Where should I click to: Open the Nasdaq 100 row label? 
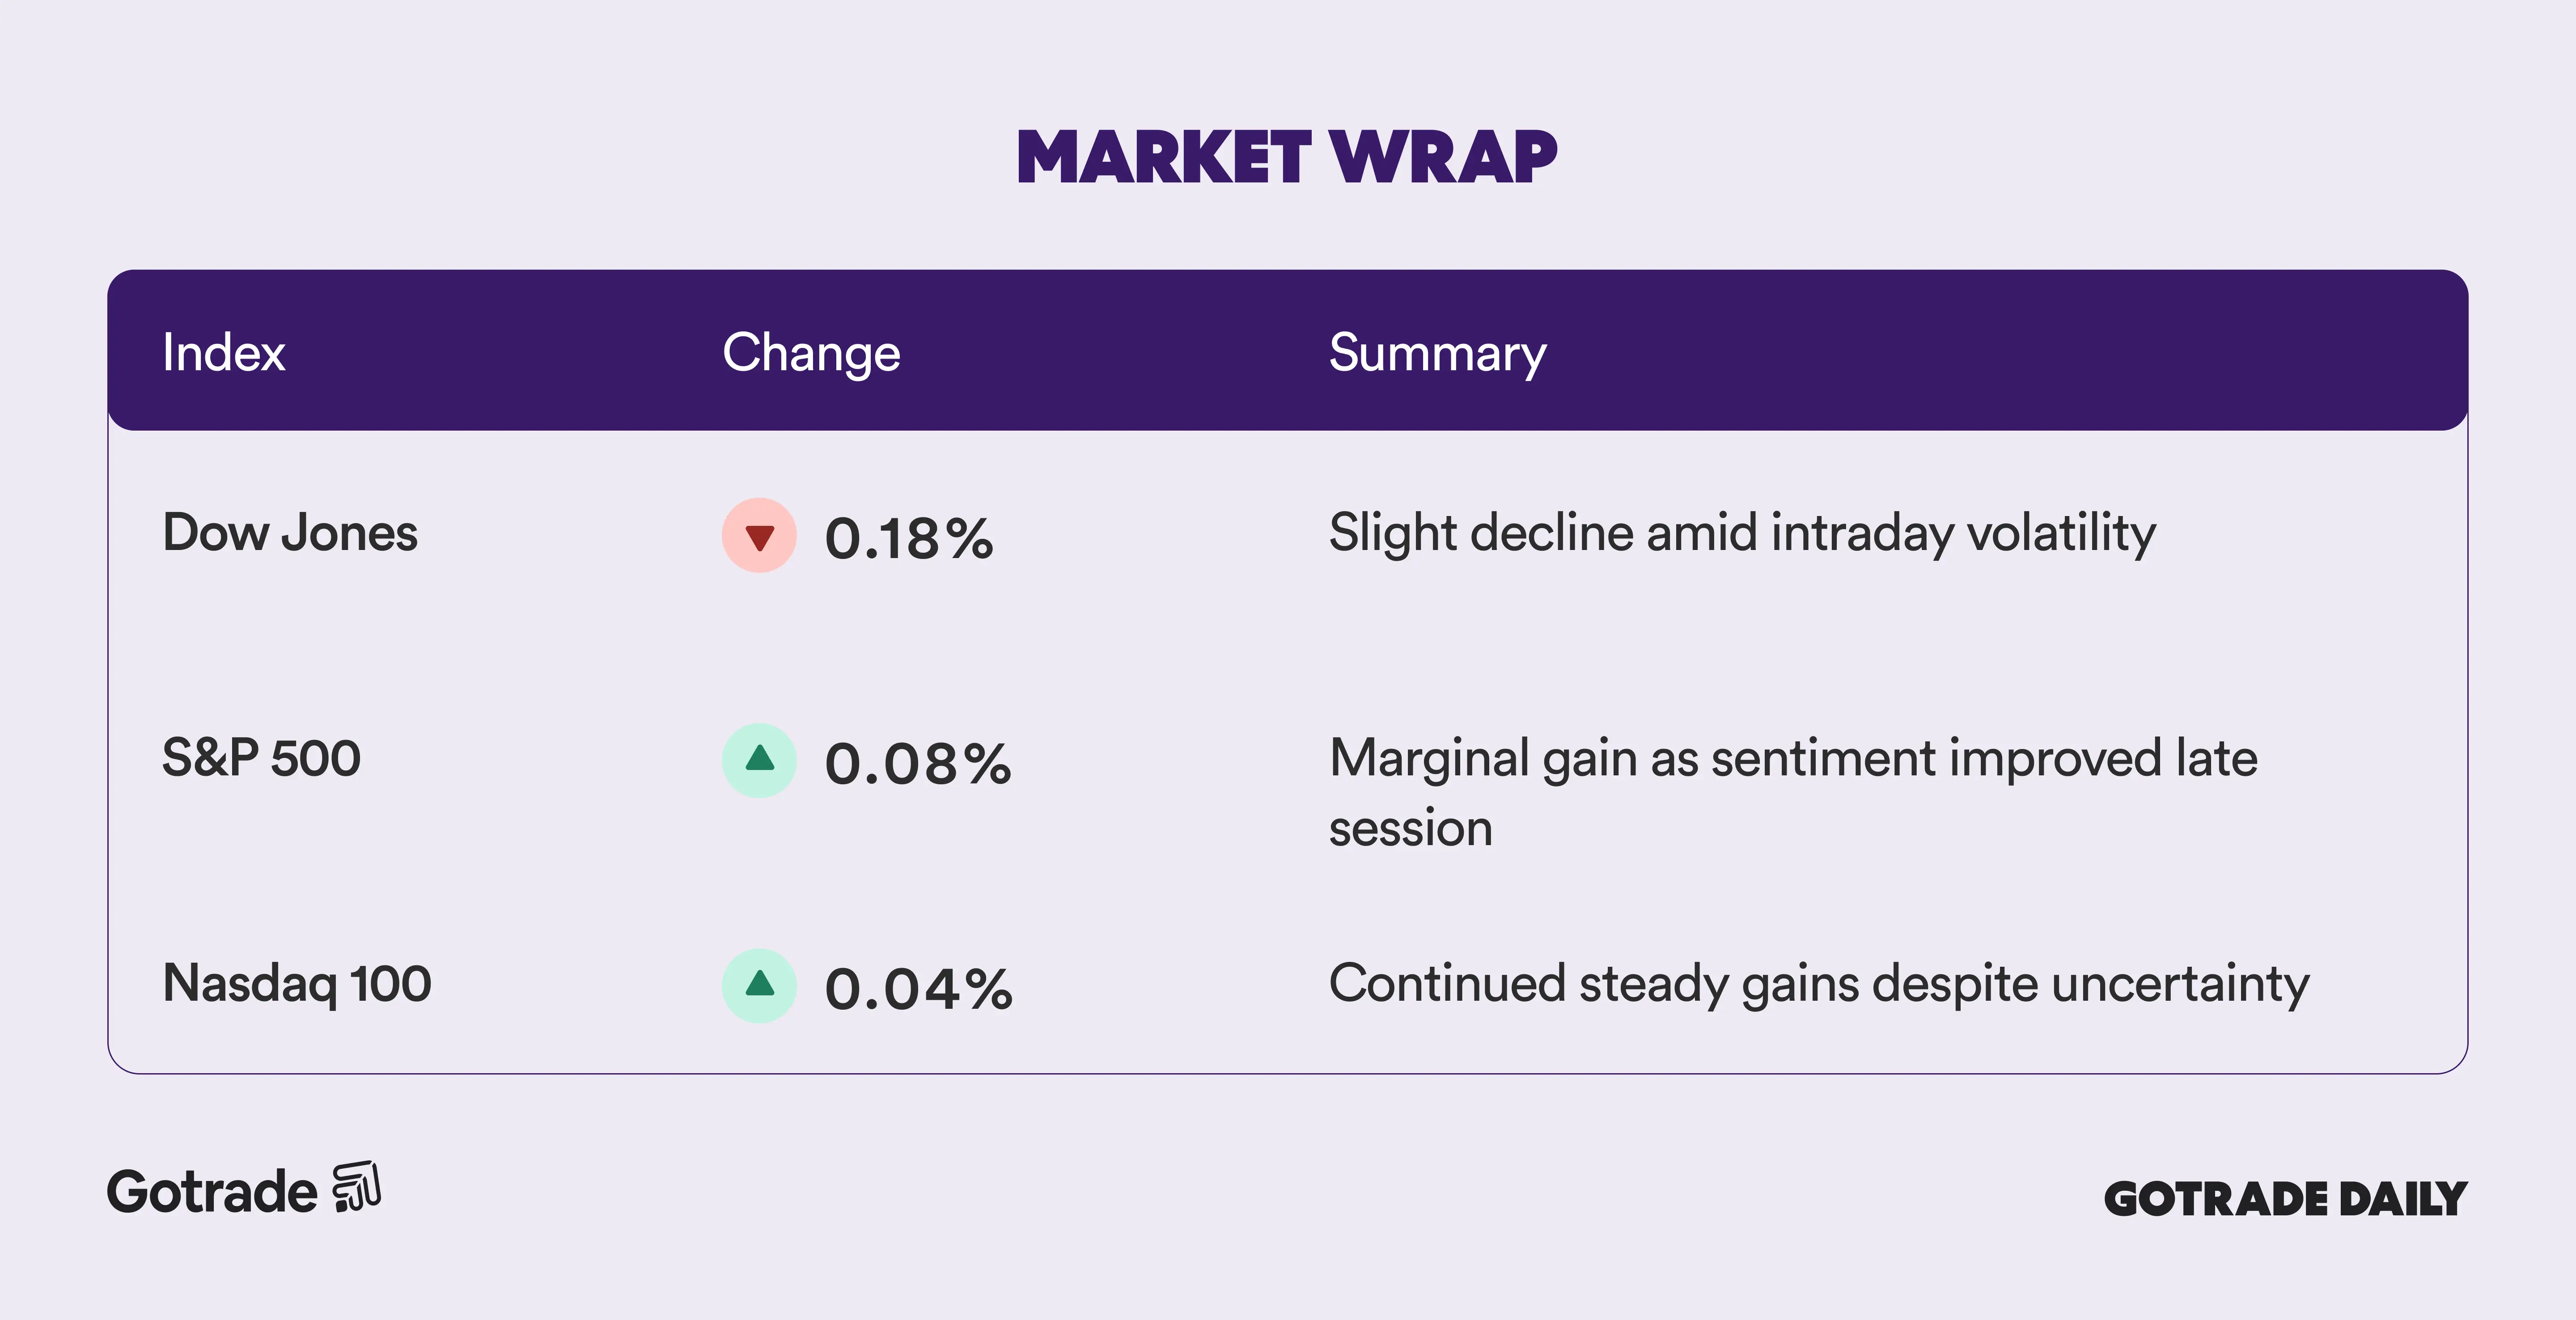(x=297, y=983)
